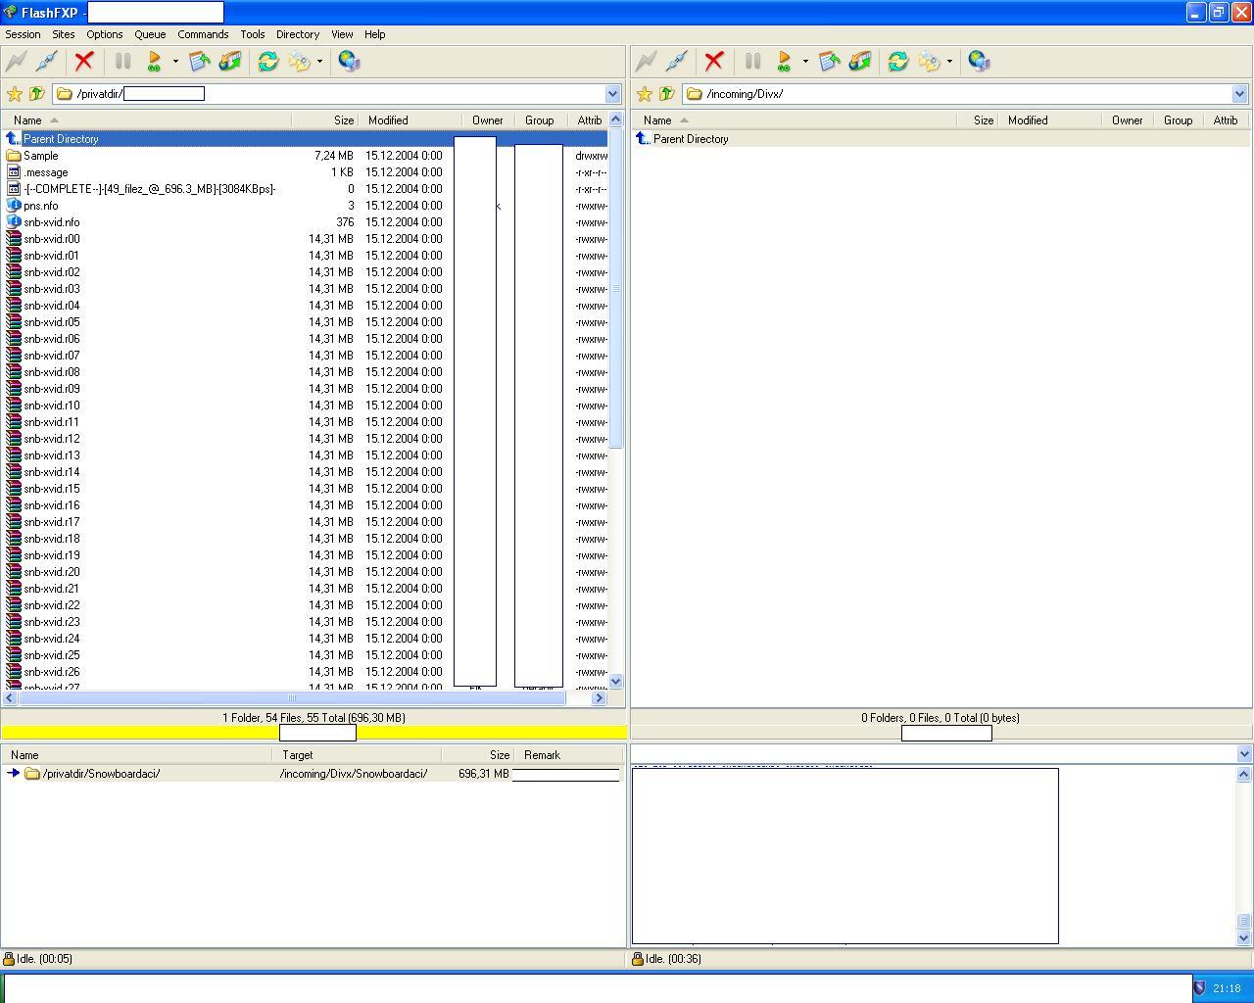Image resolution: width=1254 pixels, height=1003 pixels.
Task: Refresh the left pane file listing
Action: point(267,62)
